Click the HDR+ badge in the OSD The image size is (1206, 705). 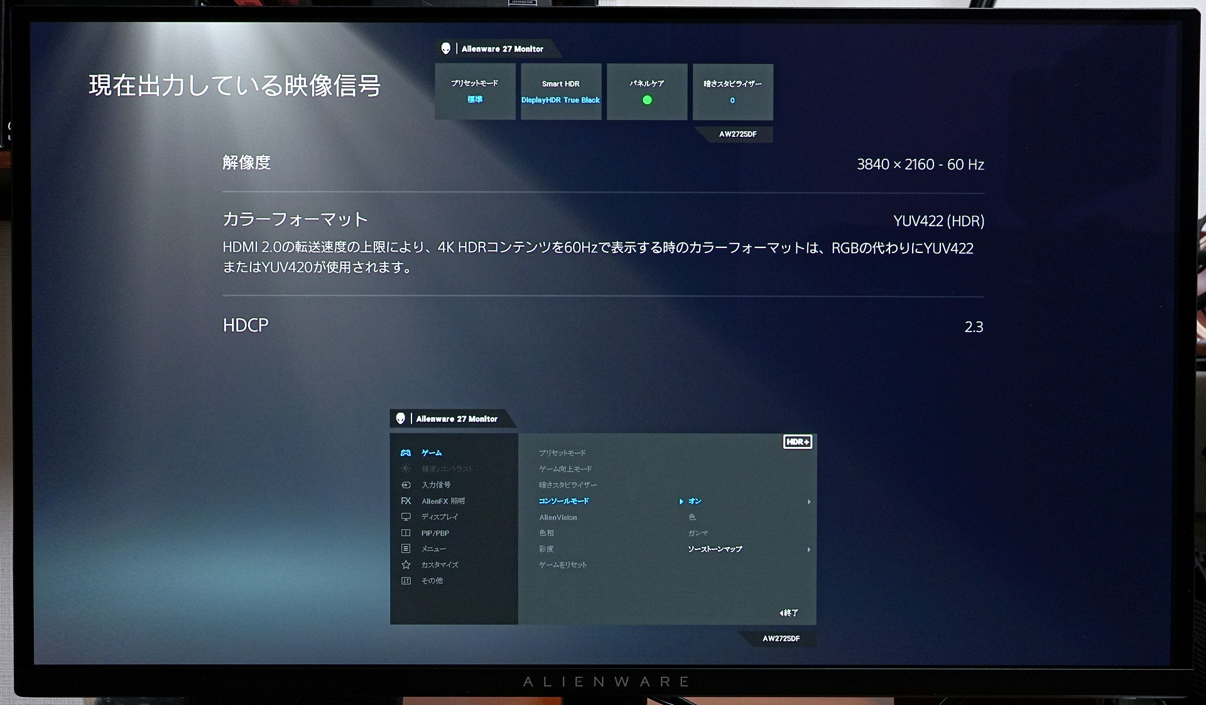pos(798,442)
